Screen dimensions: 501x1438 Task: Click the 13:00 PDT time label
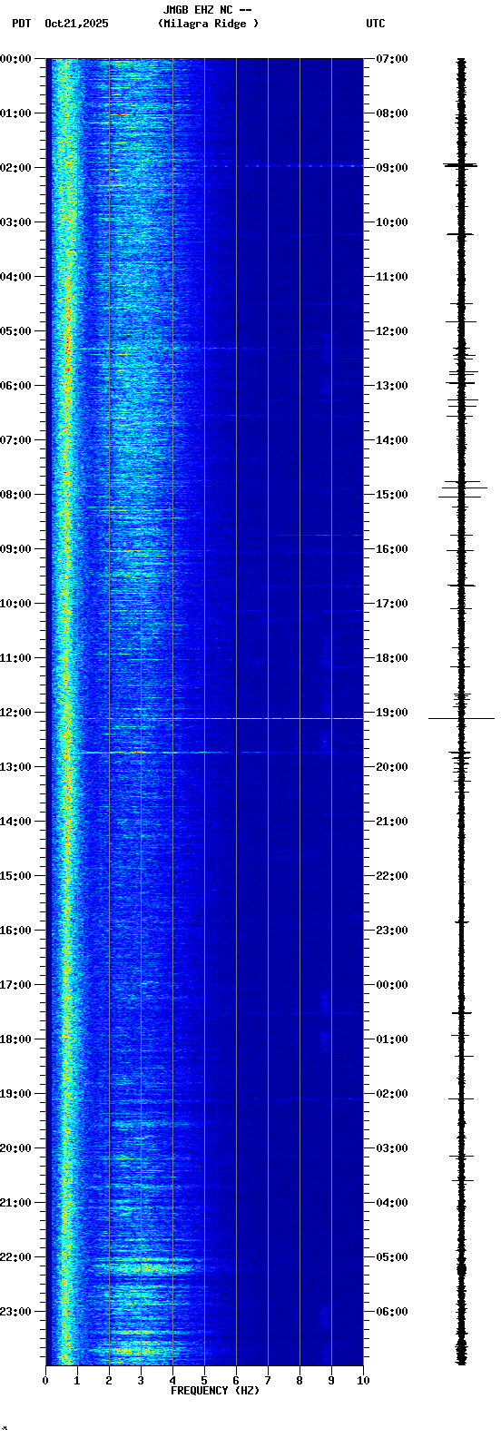pyautogui.click(x=16, y=767)
